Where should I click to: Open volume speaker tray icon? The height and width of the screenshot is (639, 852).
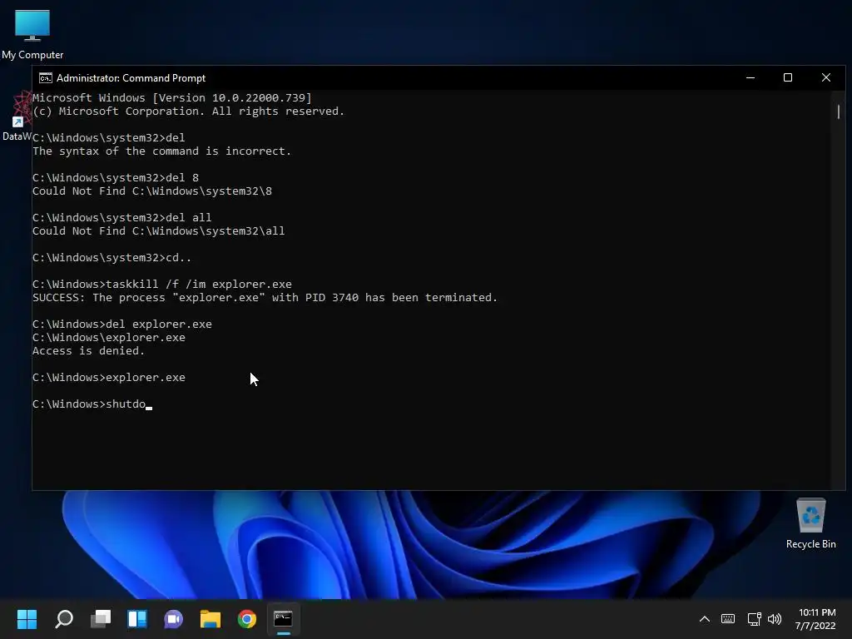point(775,619)
